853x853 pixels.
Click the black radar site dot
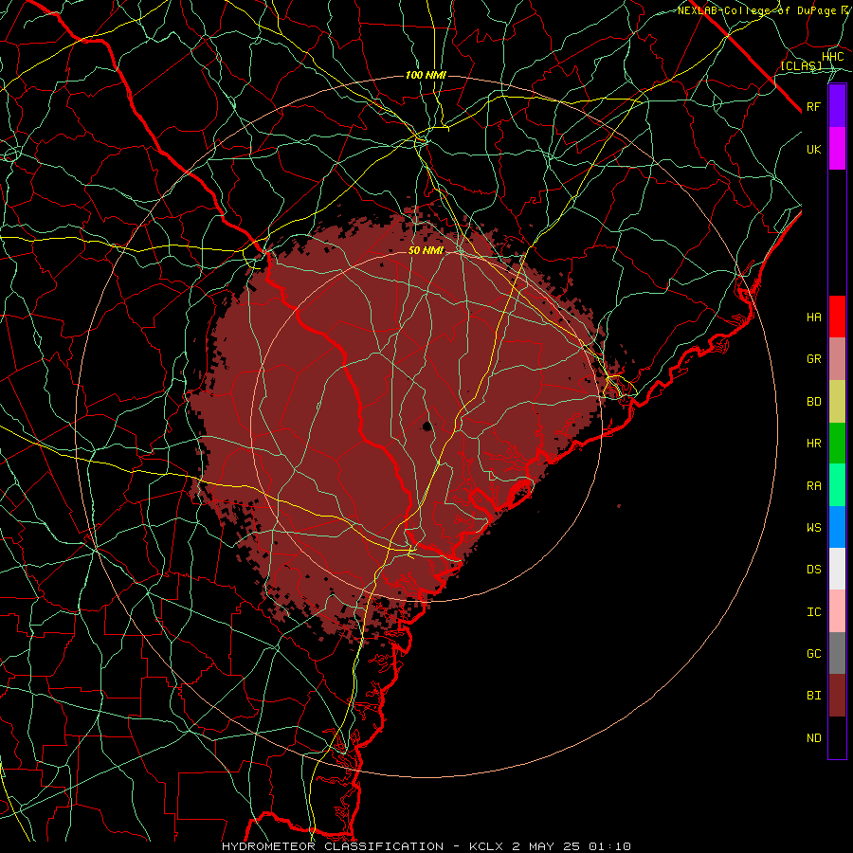click(x=427, y=426)
